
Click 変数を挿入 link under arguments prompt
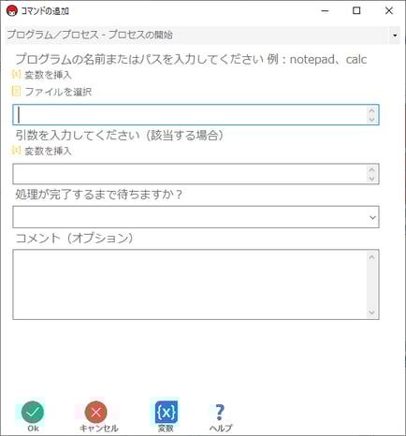pyautogui.click(x=48, y=151)
